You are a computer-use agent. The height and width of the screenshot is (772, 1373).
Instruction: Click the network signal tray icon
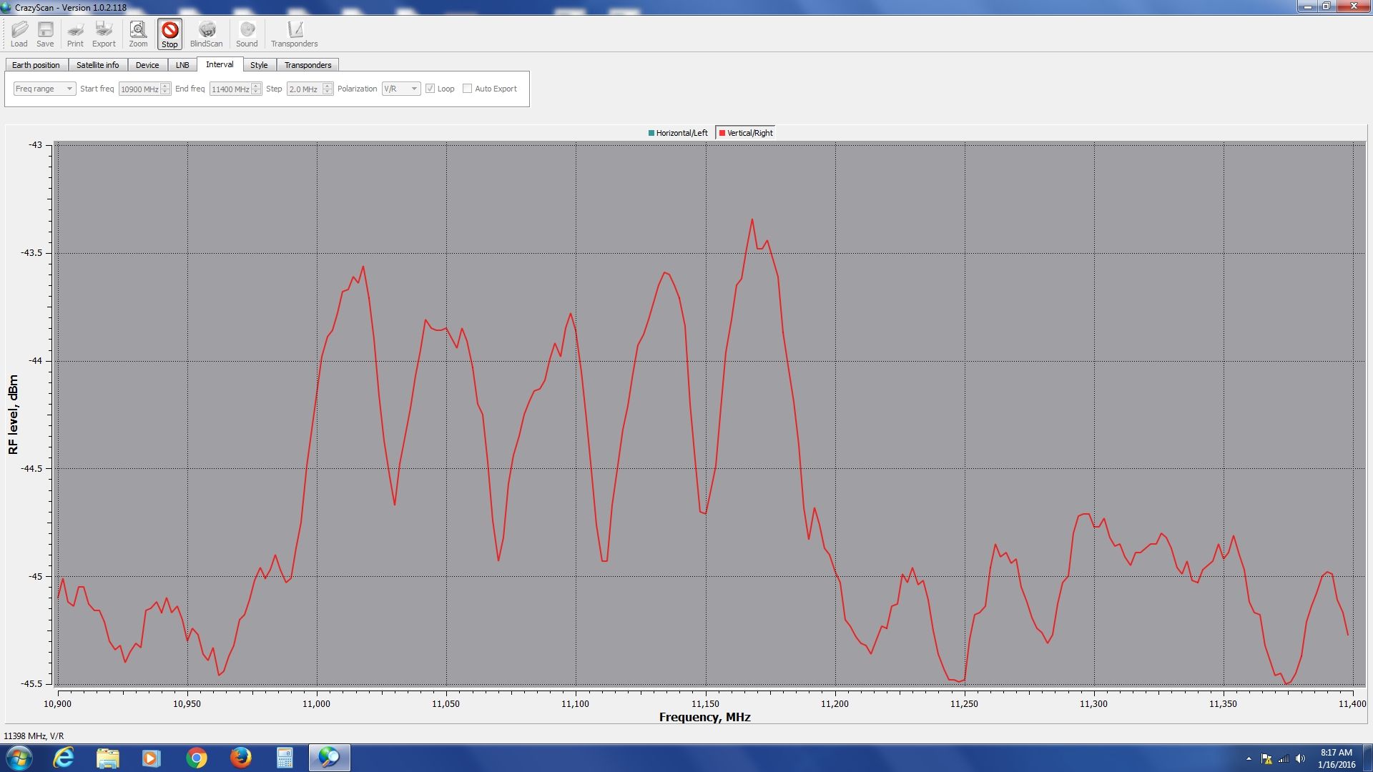[x=1284, y=758]
